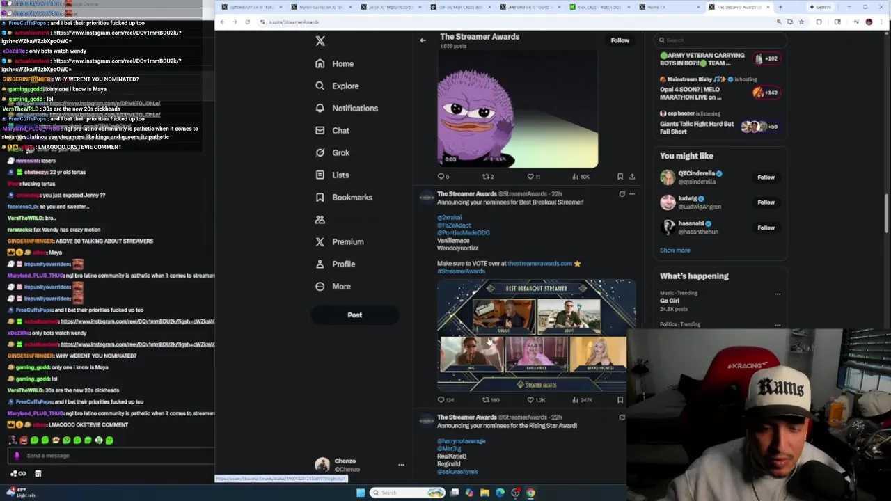
Task: Open options for Go Girl trend
Action: pyautogui.click(x=777, y=294)
